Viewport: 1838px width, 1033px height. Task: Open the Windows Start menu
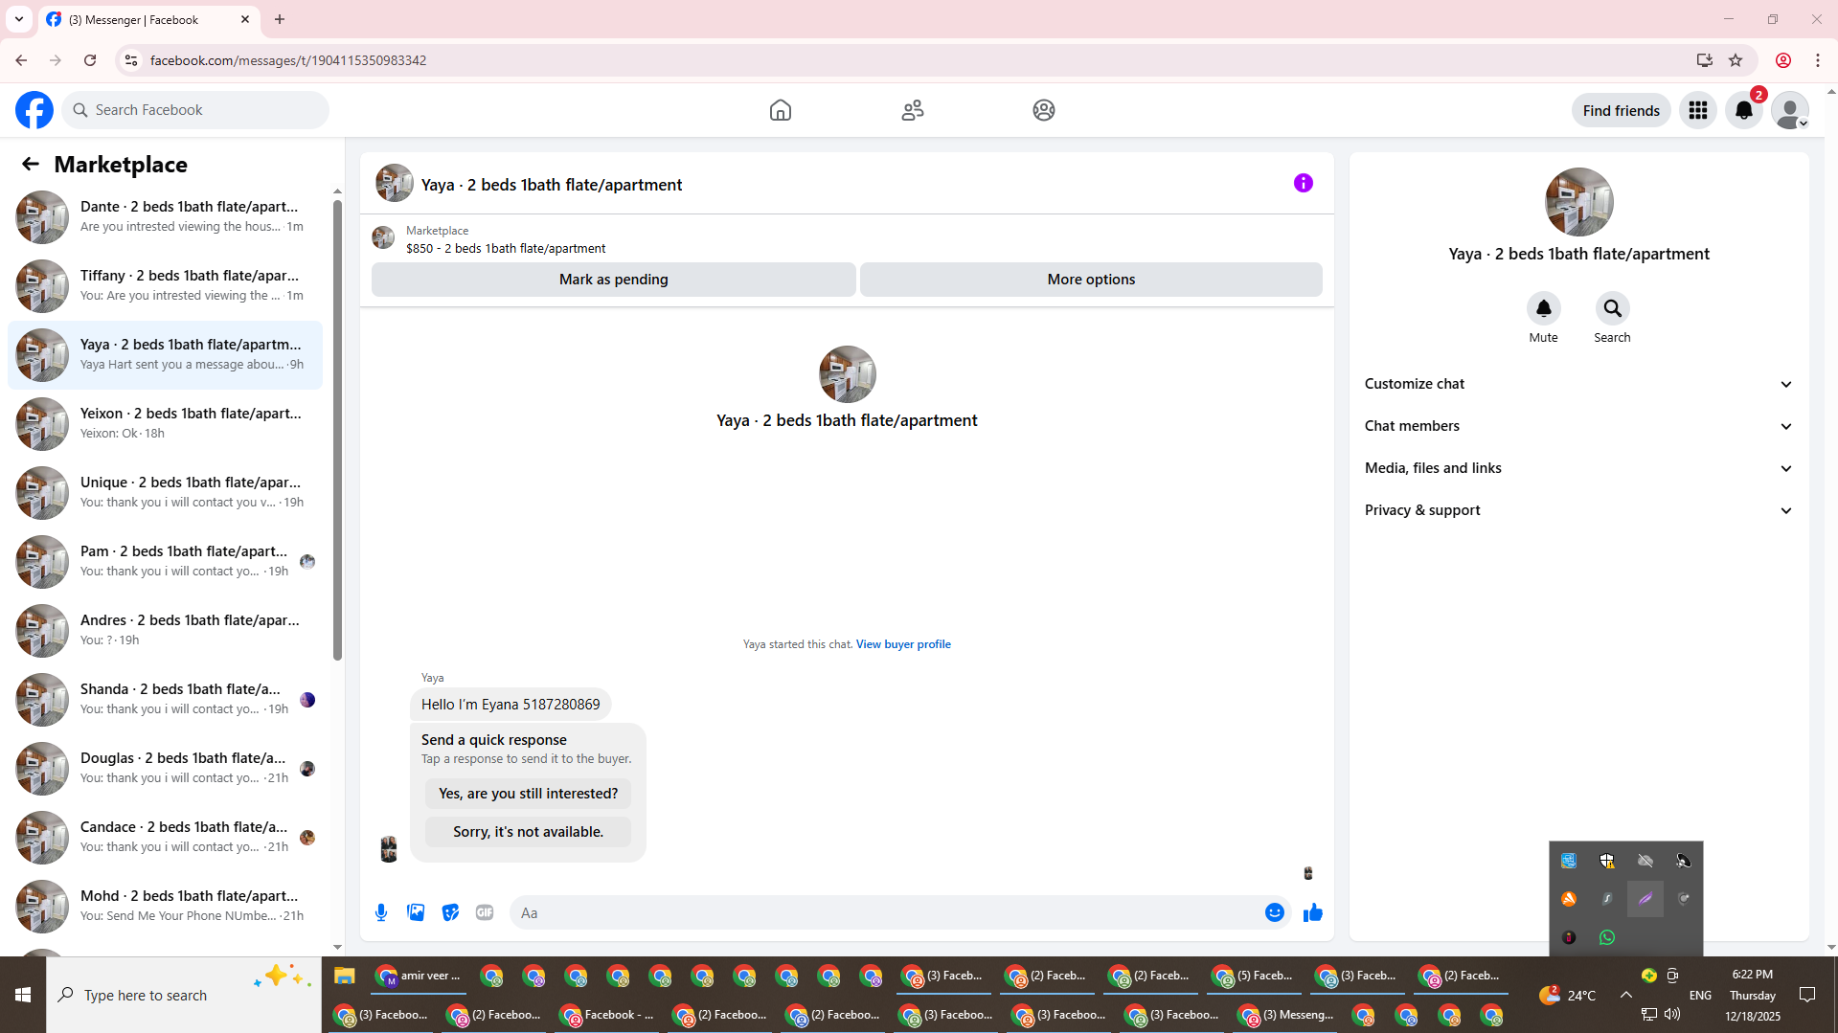tap(23, 995)
